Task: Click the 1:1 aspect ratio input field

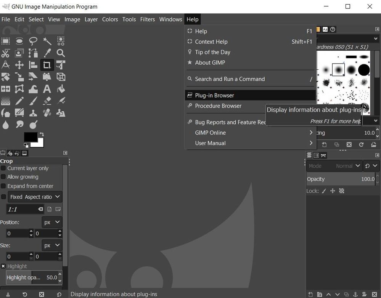Action: pos(22,209)
